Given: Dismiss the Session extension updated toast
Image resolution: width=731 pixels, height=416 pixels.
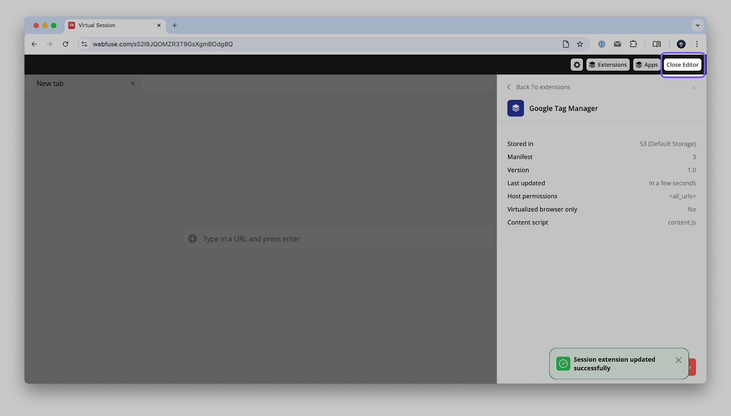Looking at the screenshot, I should [x=678, y=360].
